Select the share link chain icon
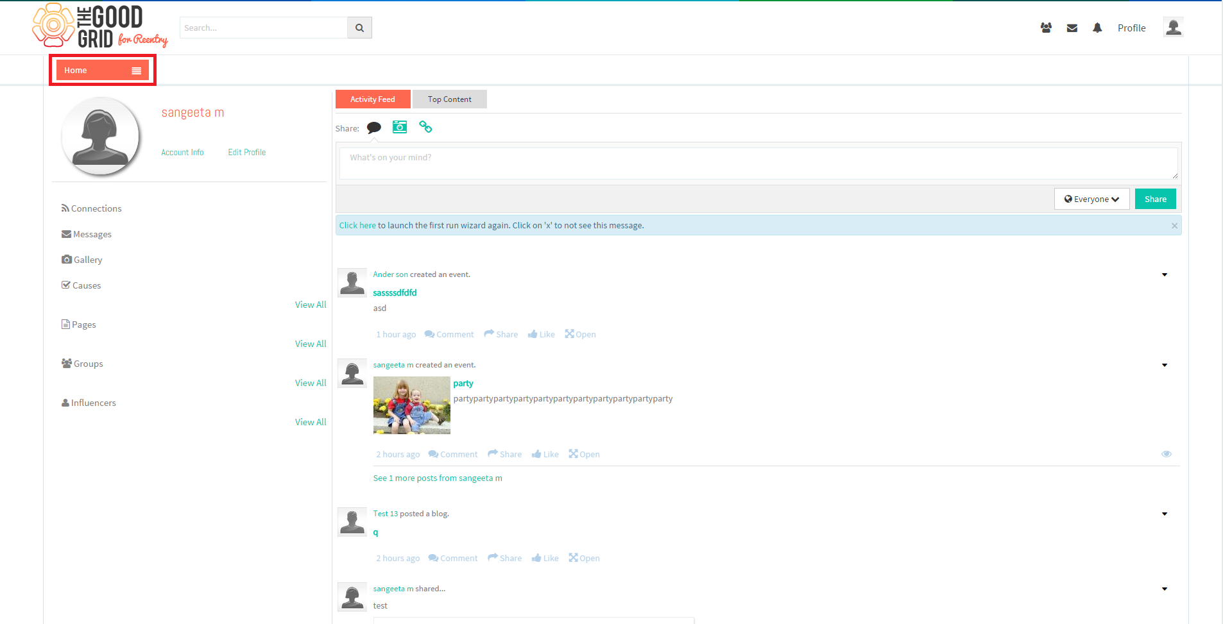 [425, 127]
